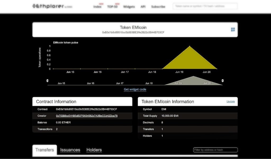
Task: Open the QR code icon for EMIcoin
Action: (x=233, y=30)
